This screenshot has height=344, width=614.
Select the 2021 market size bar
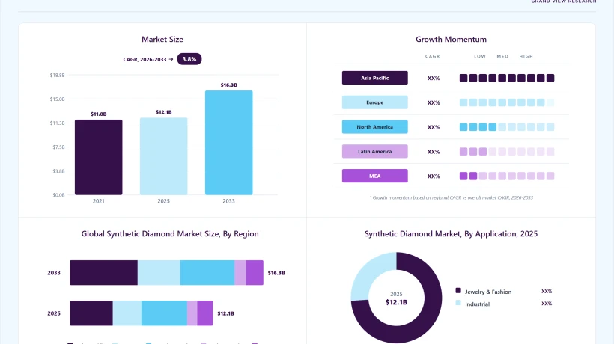(x=99, y=157)
